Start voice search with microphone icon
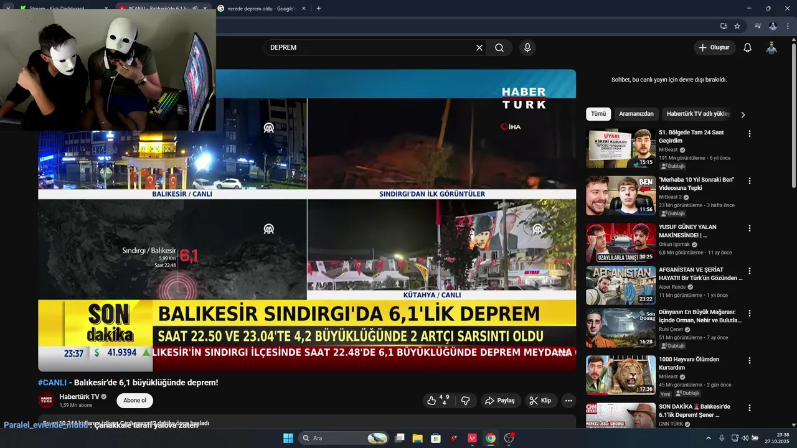This screenshot has width=797, height=448. coord(527,48)
